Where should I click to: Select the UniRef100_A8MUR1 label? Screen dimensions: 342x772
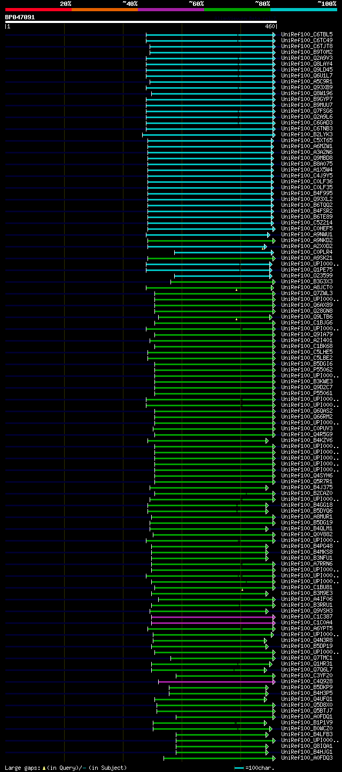[x=307, y=516]
